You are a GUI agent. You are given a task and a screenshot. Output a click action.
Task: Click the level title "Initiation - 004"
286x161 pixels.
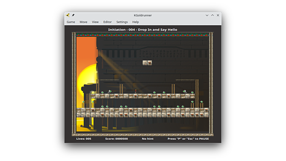point(142,30)
